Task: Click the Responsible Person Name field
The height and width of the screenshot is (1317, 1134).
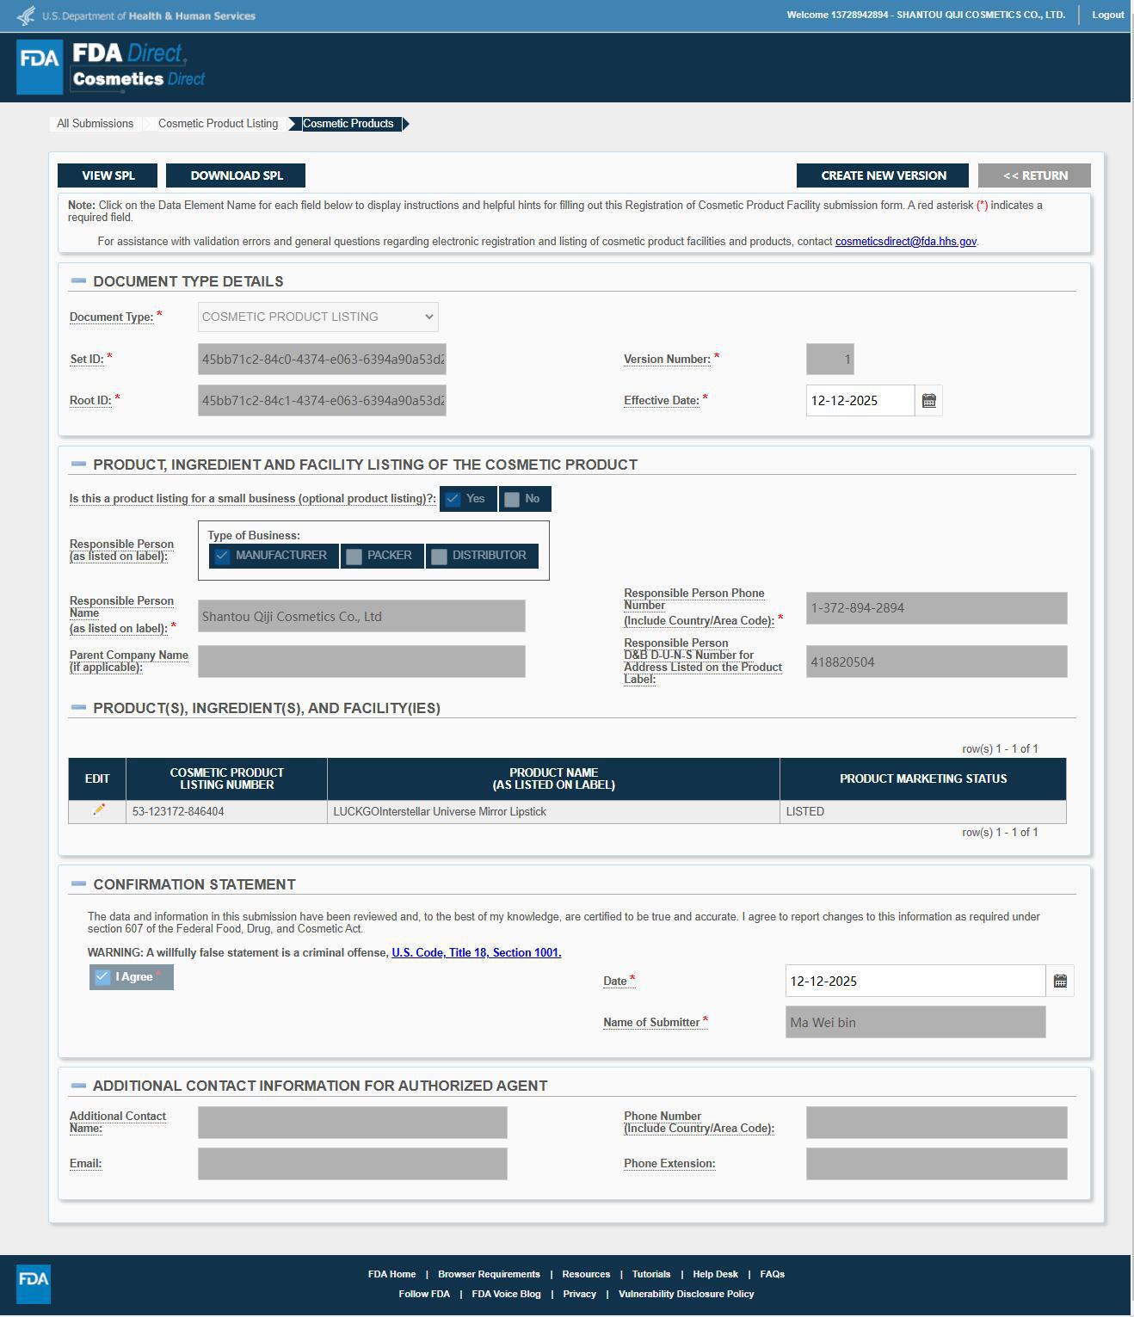Action: (x=361, y=616)
